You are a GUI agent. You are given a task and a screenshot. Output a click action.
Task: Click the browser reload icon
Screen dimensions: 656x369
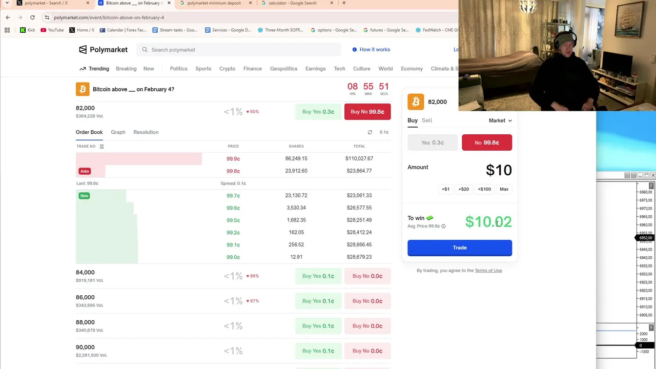tap(32, 17)
